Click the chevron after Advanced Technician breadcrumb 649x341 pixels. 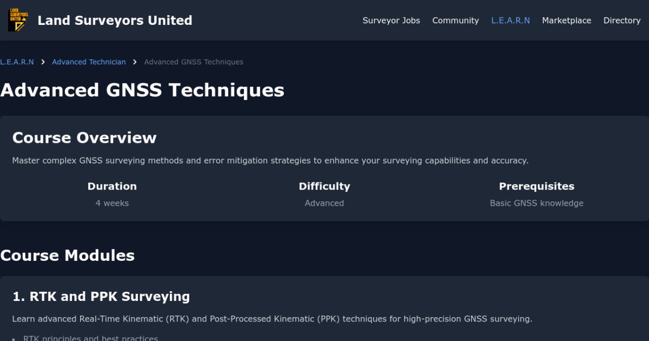135,62
